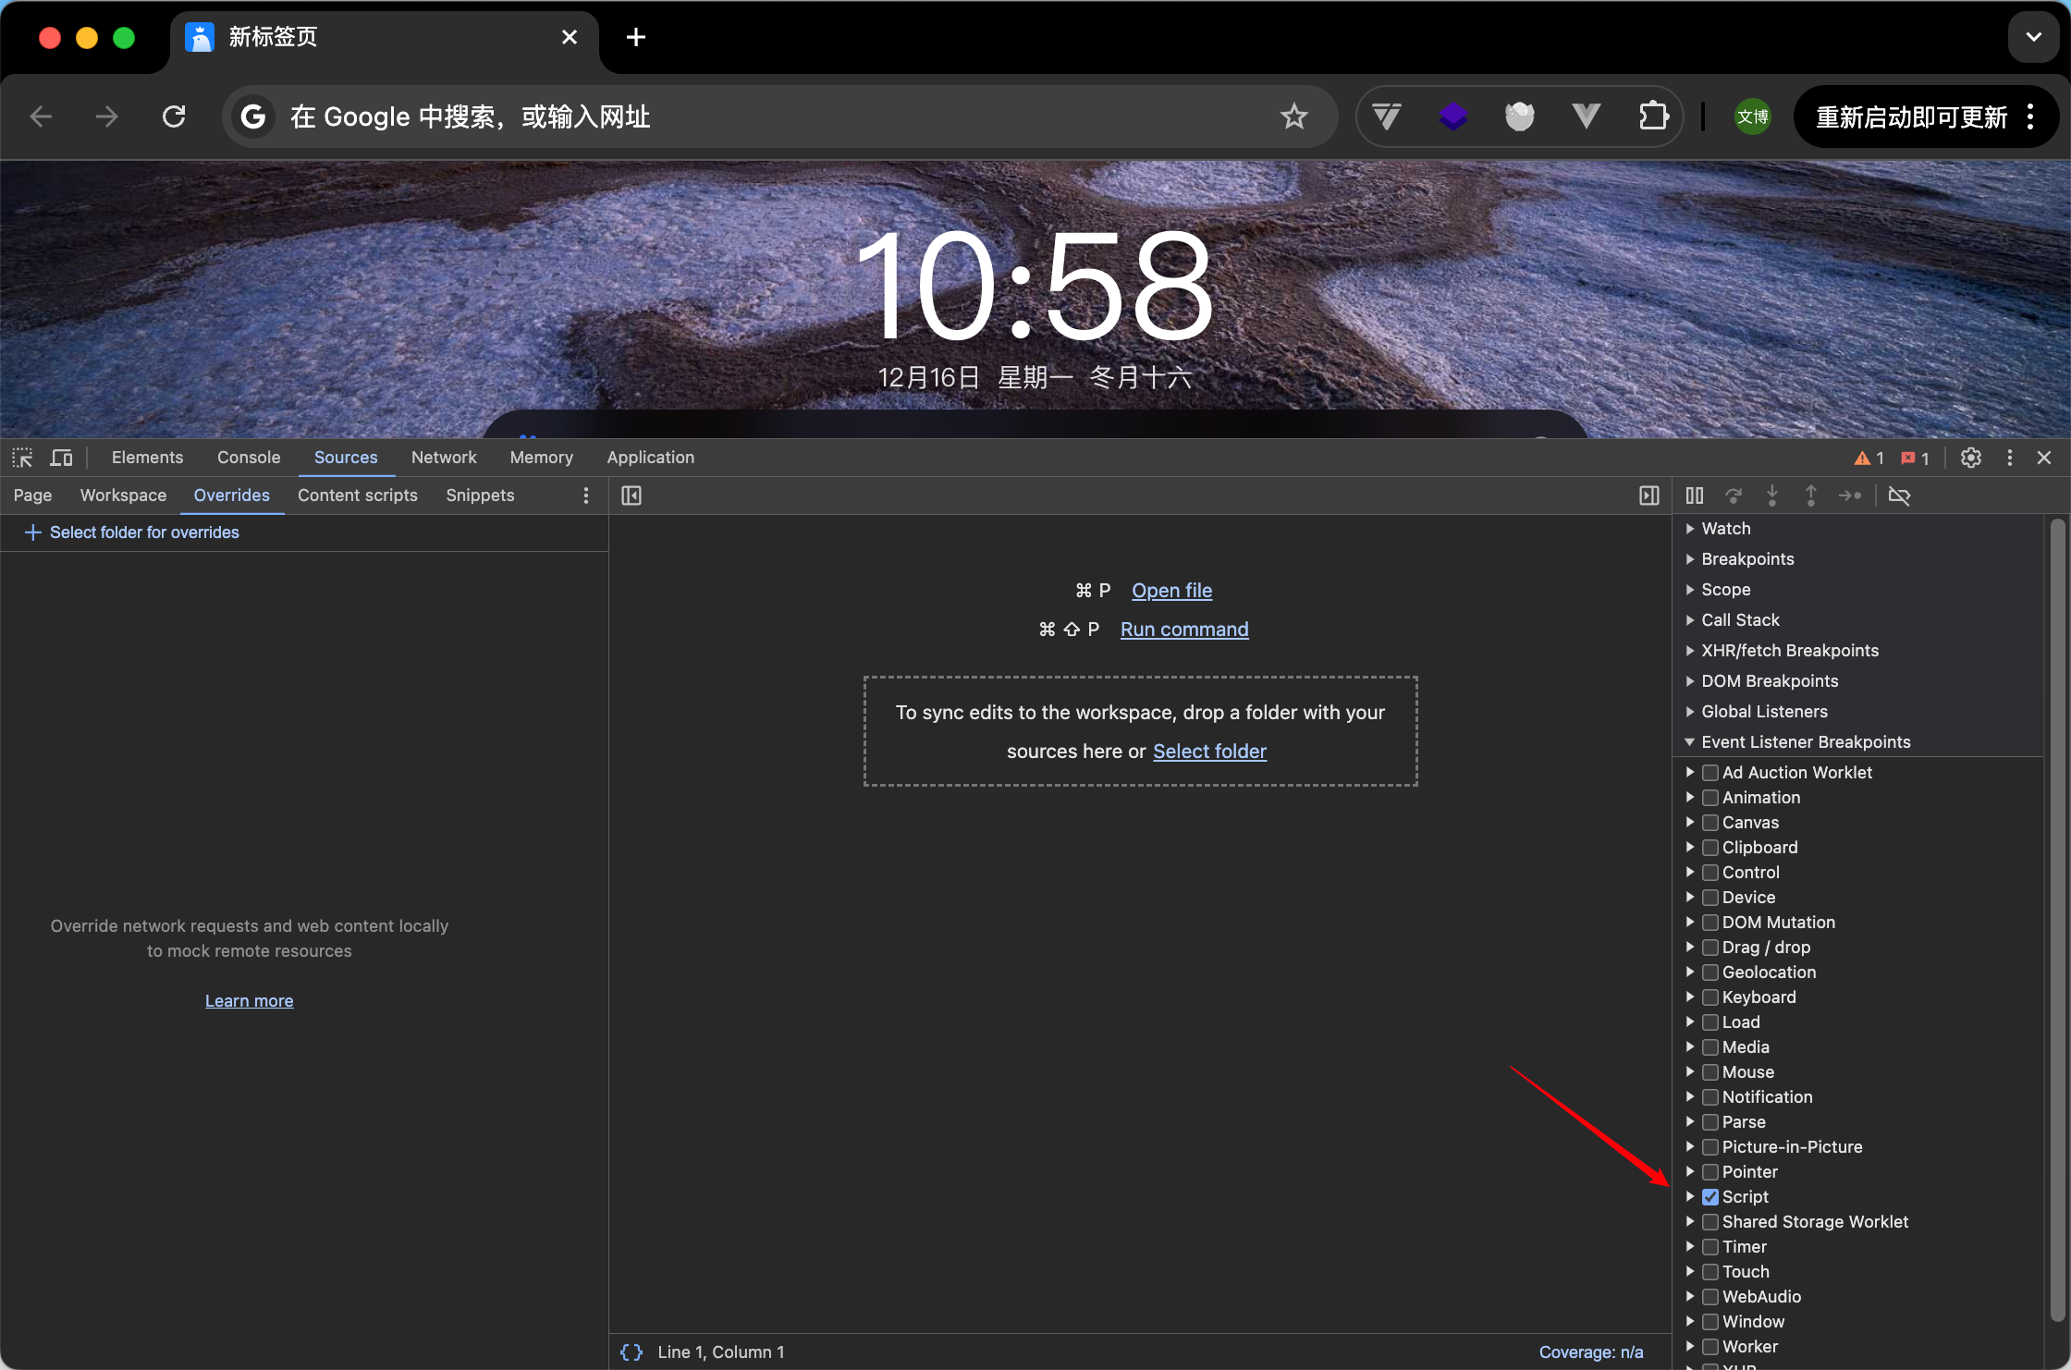Screen dimensions: 2071x1370
Task: Click the Select folder link
Action: click(x=1209, y=751)
